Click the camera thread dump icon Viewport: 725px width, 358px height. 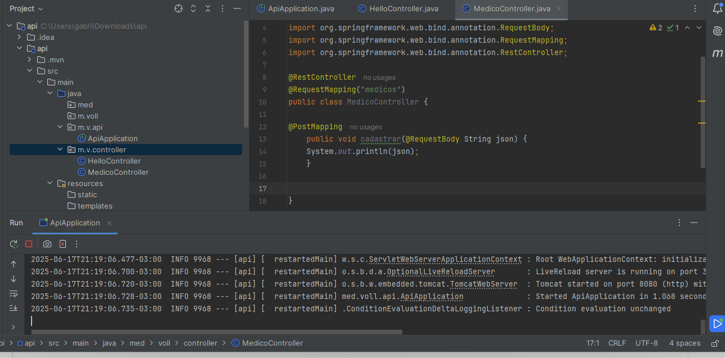click(47, 244)
